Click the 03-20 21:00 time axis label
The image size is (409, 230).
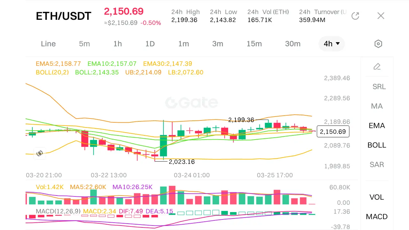coord(44,175)
